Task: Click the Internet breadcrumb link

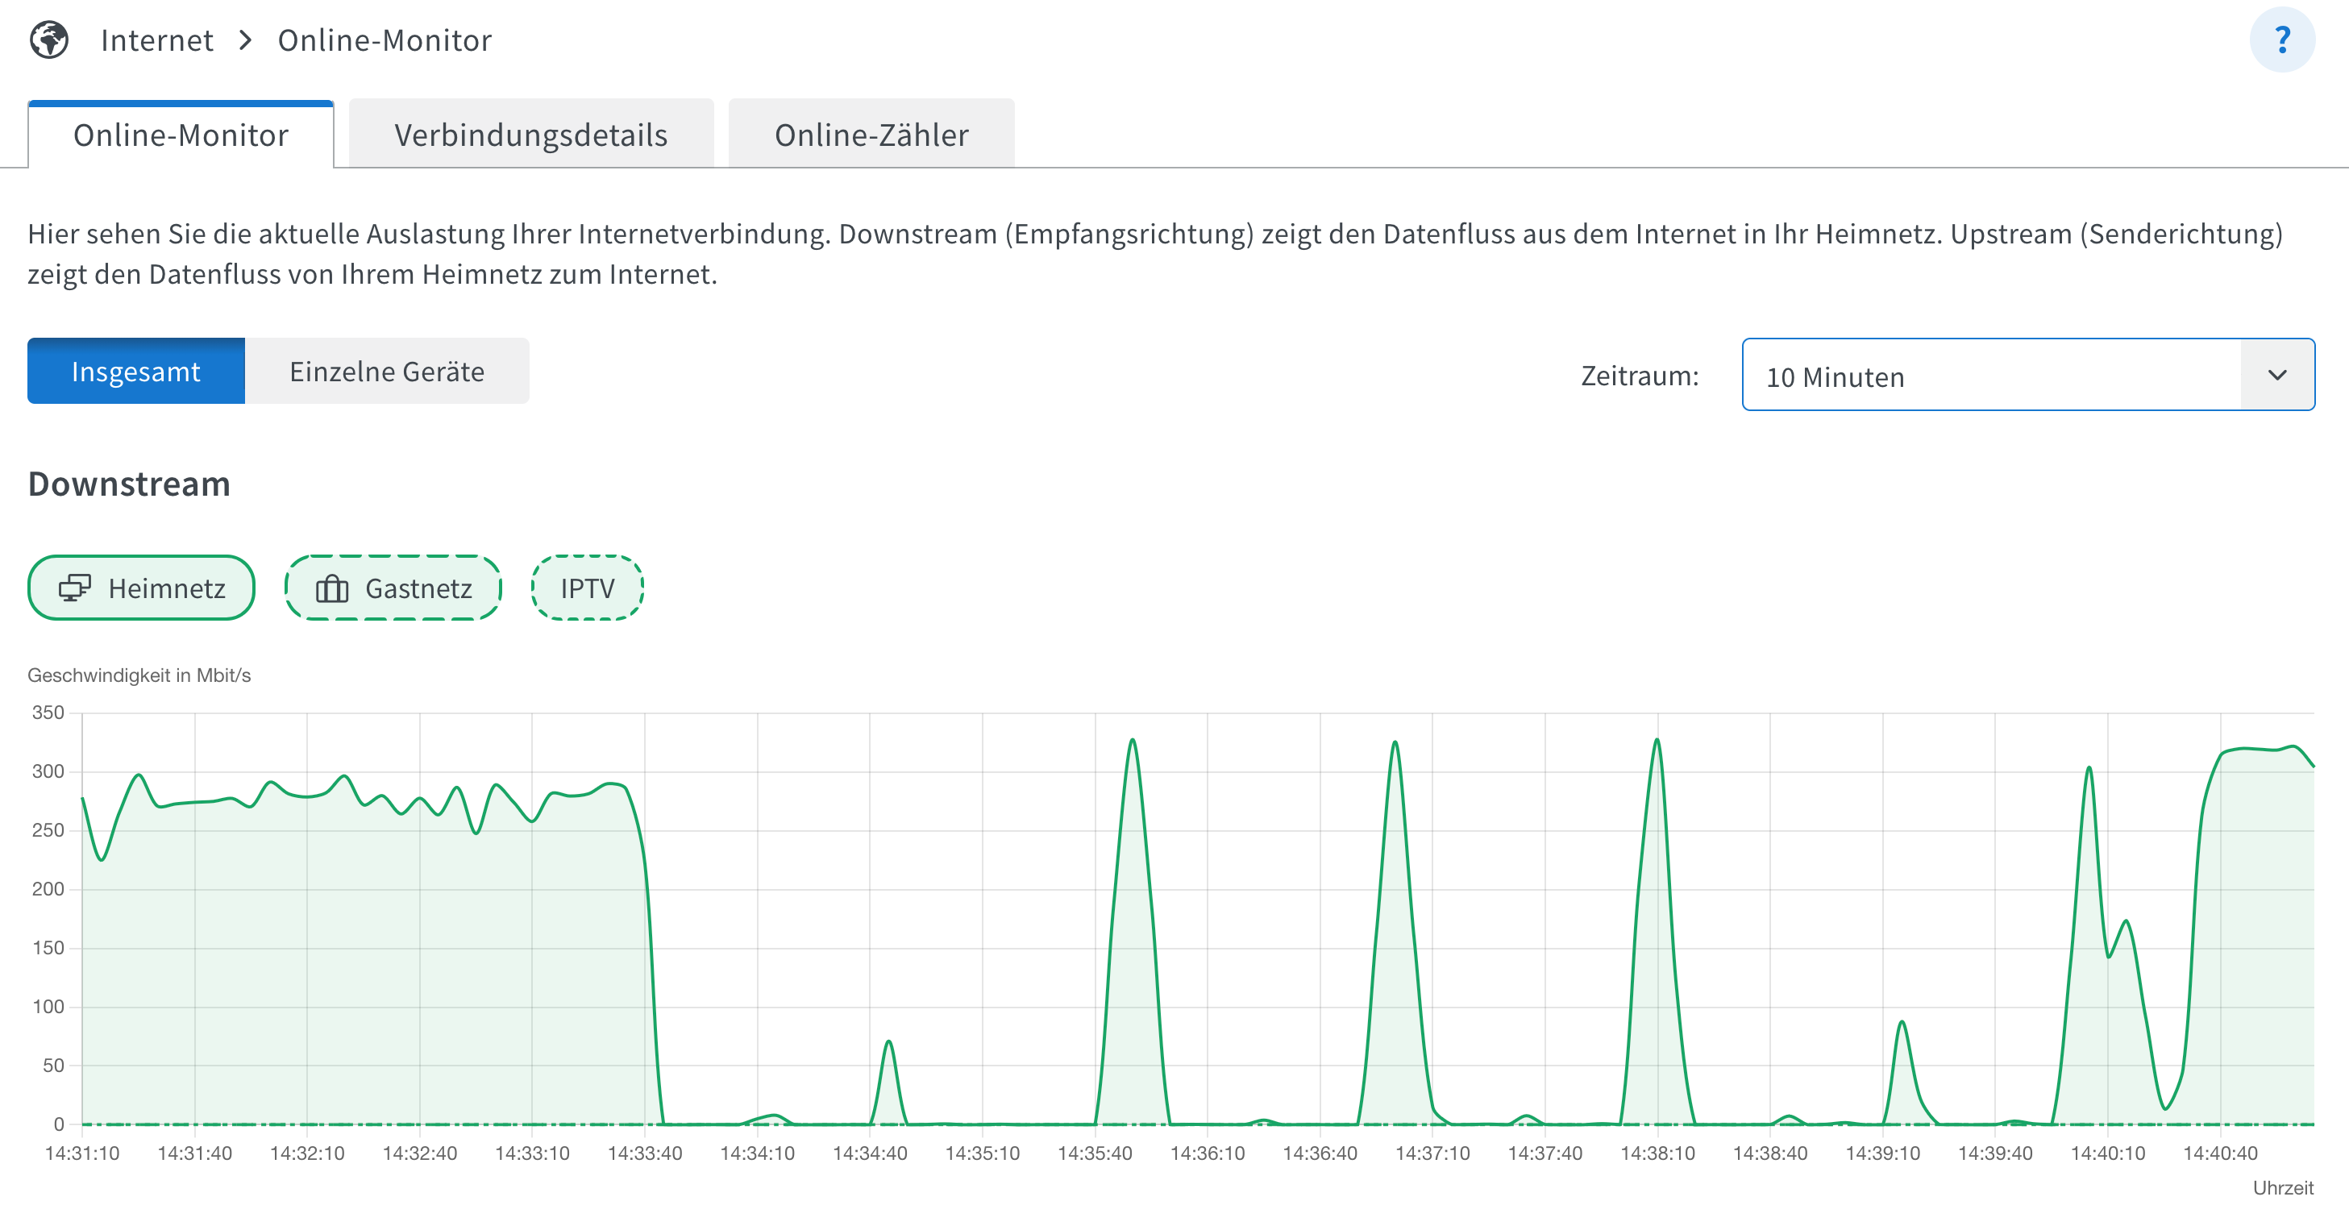Action: click(x=157, y=40)
